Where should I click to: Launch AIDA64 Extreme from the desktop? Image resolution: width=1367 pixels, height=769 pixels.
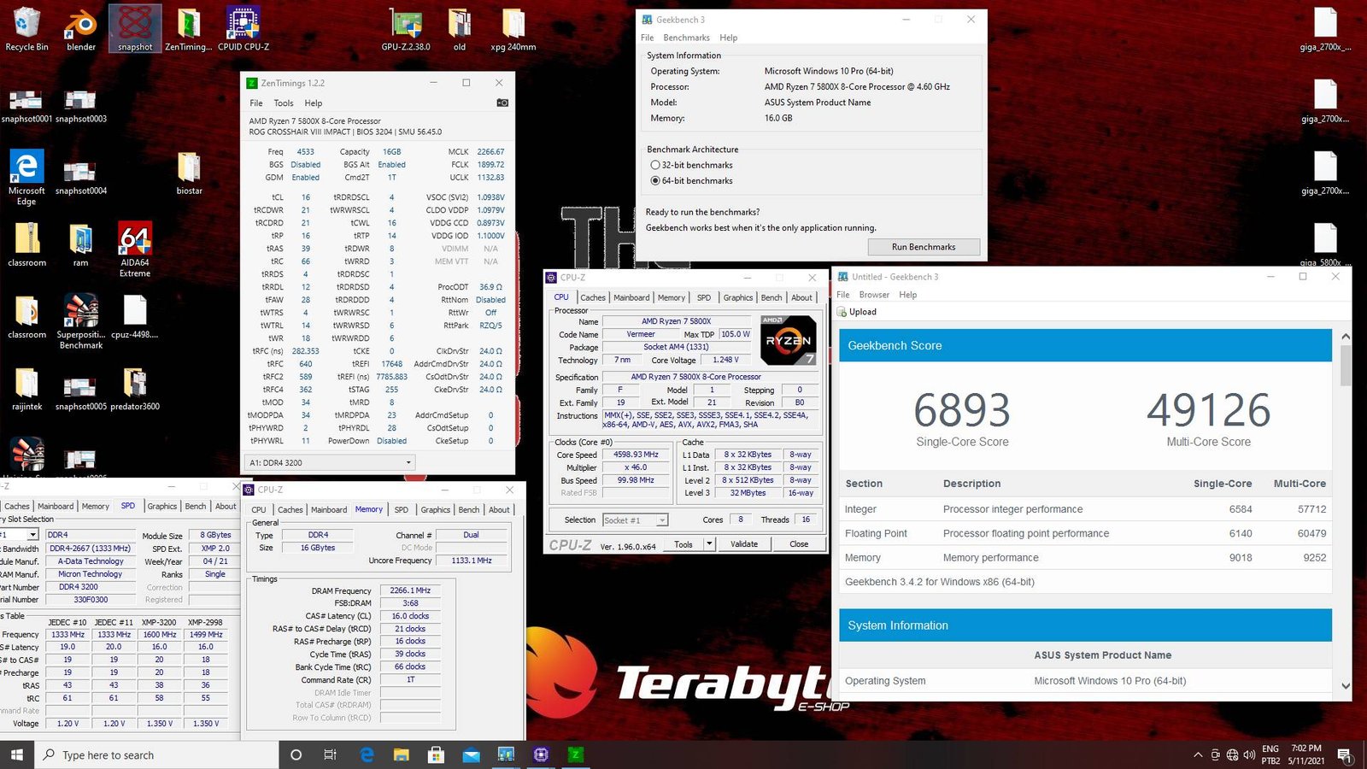click(135, 250)
